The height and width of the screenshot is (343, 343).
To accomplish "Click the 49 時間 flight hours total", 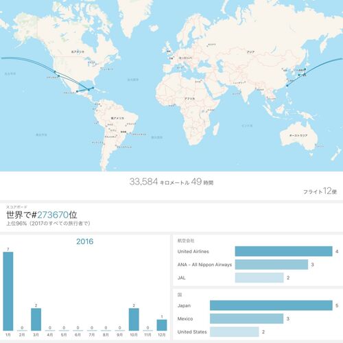I will pyautogui.click(x=202, y=182).
